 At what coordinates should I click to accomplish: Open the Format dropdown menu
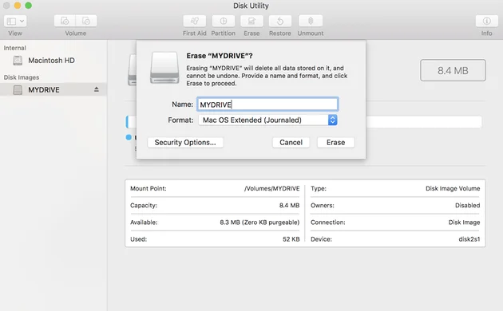point(267,120)
